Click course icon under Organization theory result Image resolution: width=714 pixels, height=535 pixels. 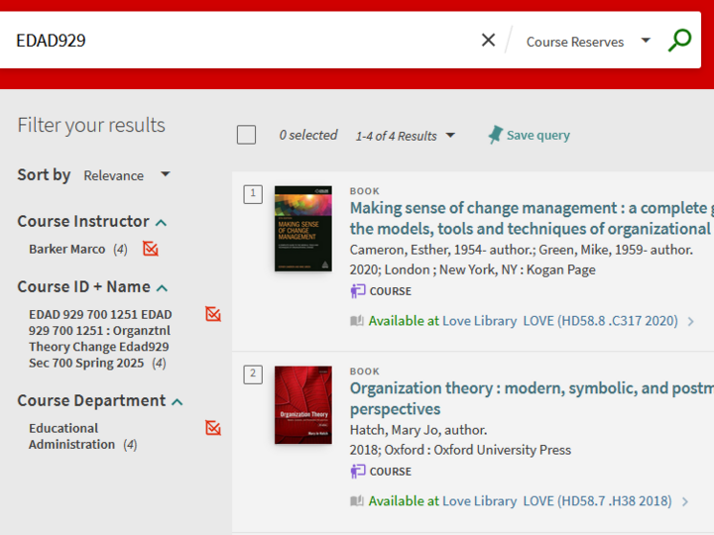358,472
